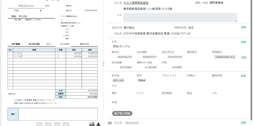Click the 手数料負担 value 当方
The width and height of the screenshot is (253, 126).
click(x=191, y=28)
